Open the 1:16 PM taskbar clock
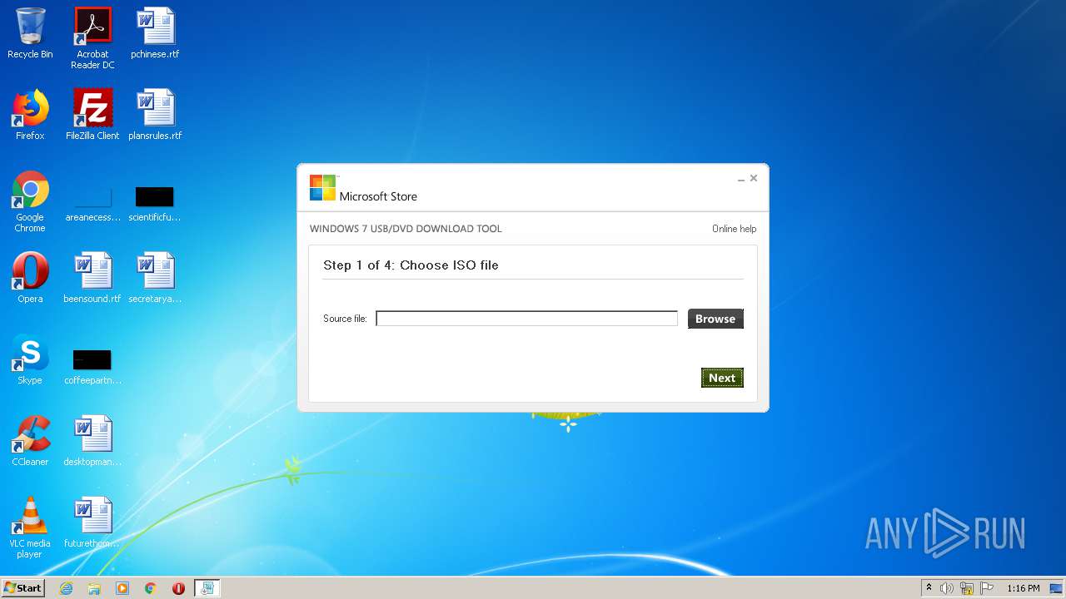Screen dimensions: 1066x599 click(x=1023, y=588)
